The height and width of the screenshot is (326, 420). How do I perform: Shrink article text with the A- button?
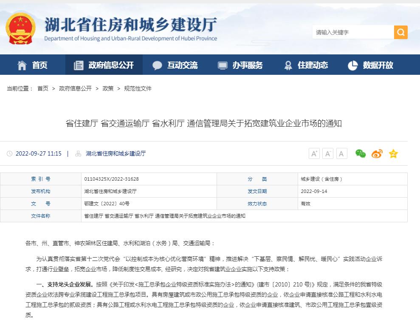coord(327,153)
